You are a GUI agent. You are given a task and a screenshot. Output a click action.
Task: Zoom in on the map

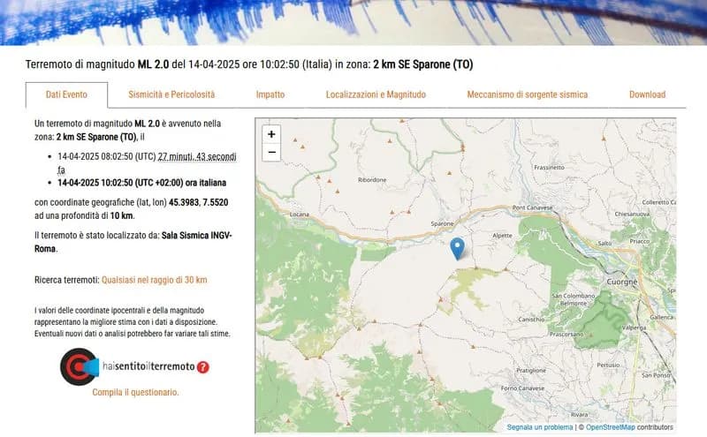[x=271, y=134]
